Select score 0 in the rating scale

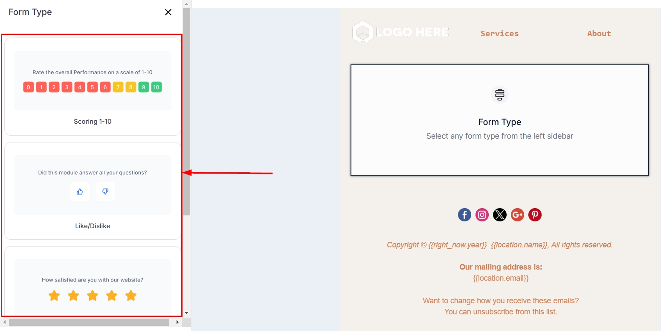[x=29, y=87]
